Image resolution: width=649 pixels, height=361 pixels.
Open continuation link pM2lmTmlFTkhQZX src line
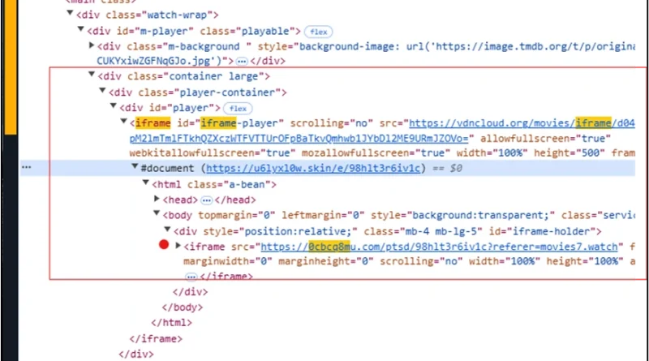299,138
